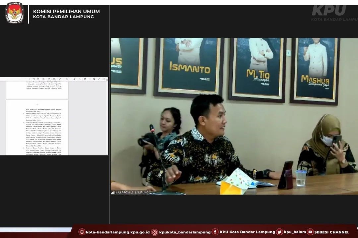This screenshot has height=238, width=358.
Task: Activate the Erase tool
Action: [75, 79]
